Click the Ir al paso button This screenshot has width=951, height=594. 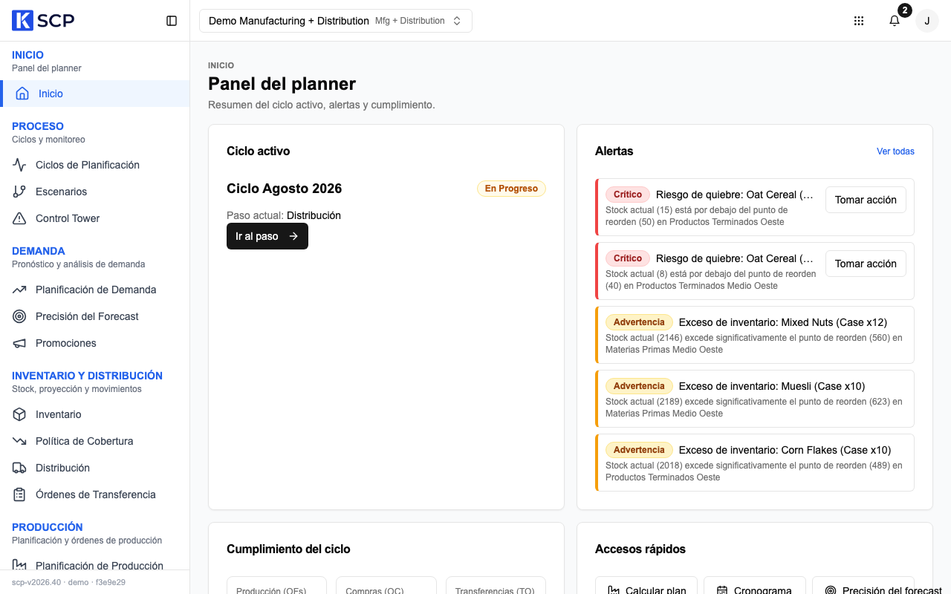pyautogui.click(x=267, y=236)
